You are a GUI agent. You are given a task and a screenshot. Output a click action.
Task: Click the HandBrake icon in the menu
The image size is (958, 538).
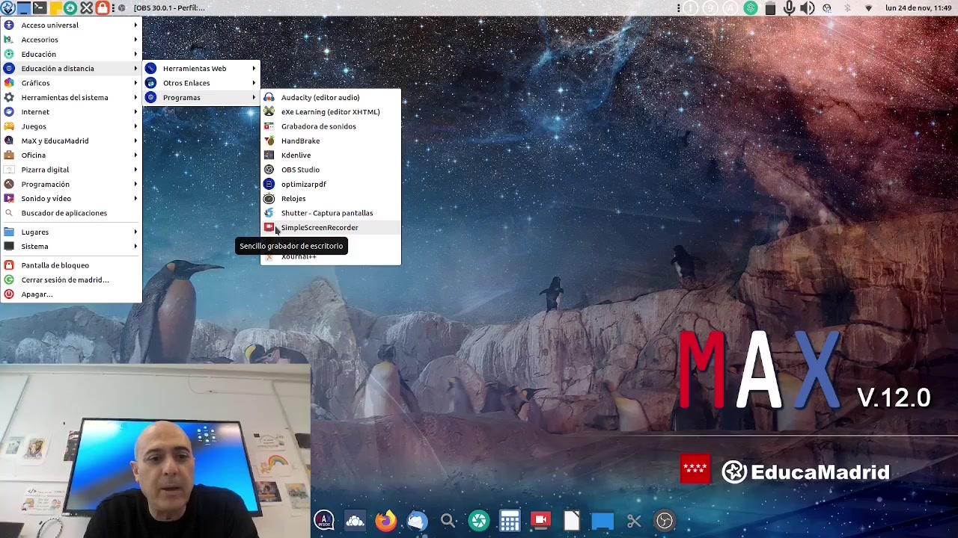pos(269,140)
